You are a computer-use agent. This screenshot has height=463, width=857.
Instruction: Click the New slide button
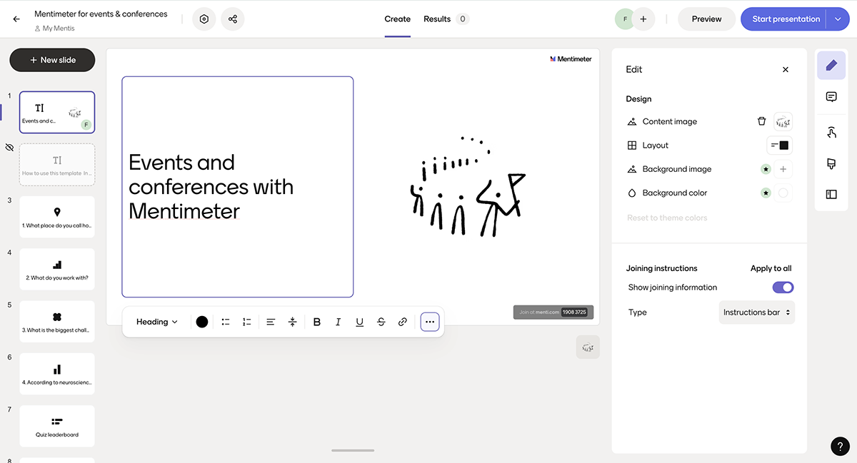click(52, 60)
